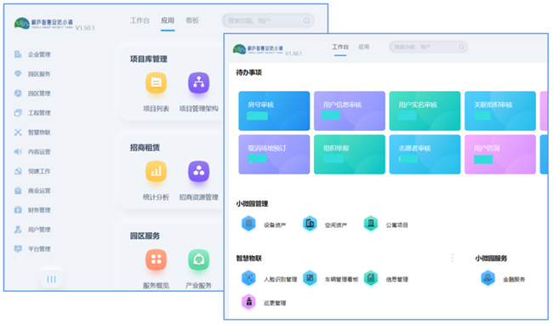
Task: Open the 志愿者审核 to-do card
Action: coord(425,155)
